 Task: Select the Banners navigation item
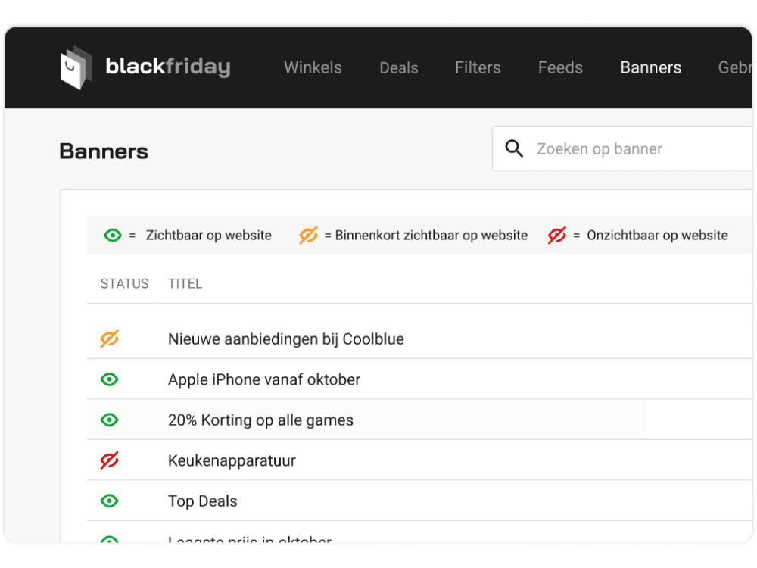point(651,67)
